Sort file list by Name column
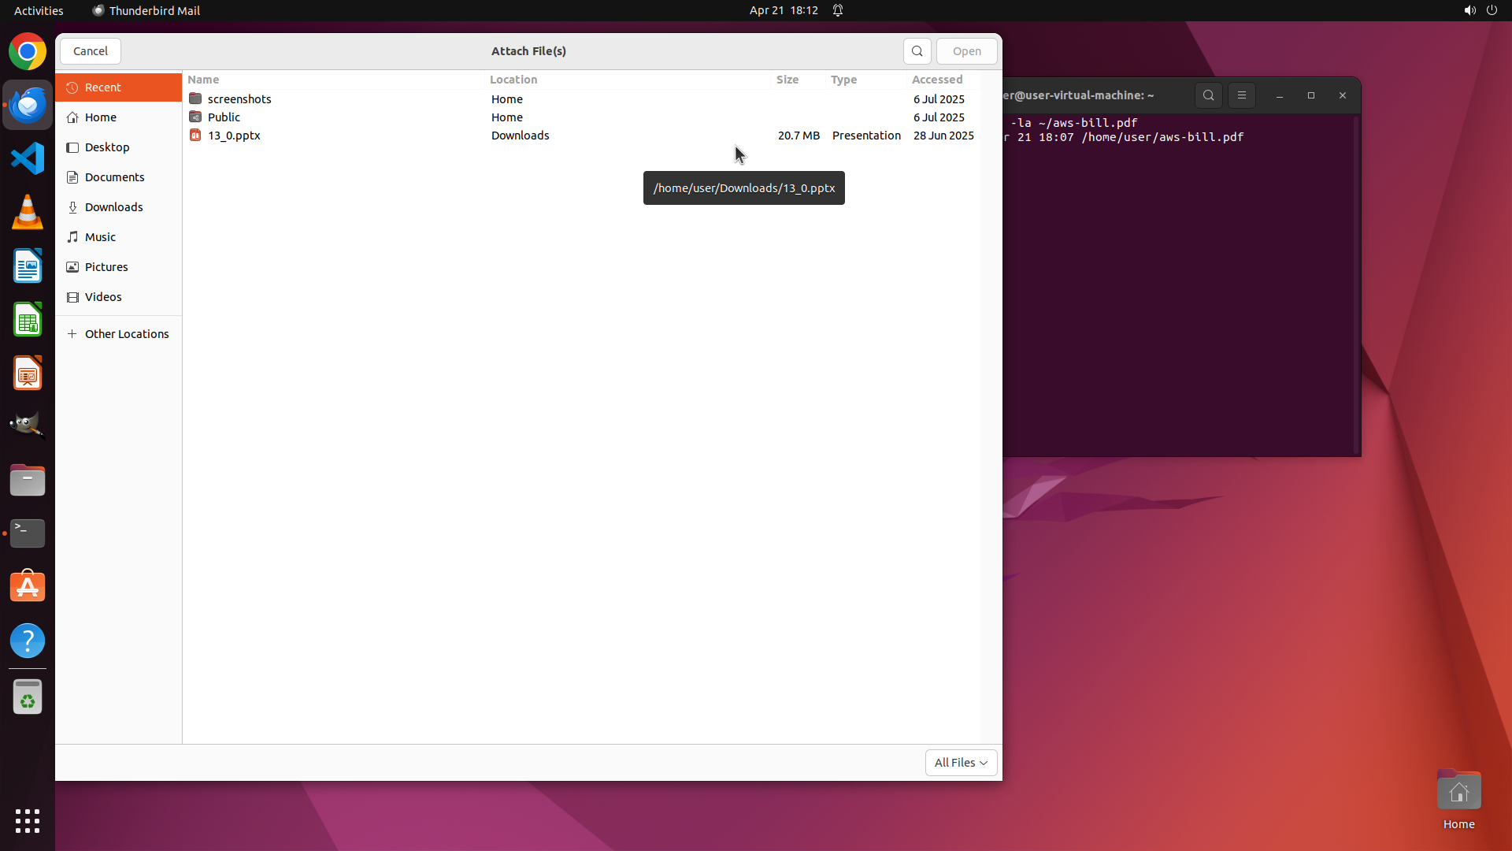 (x=203, y=80)
